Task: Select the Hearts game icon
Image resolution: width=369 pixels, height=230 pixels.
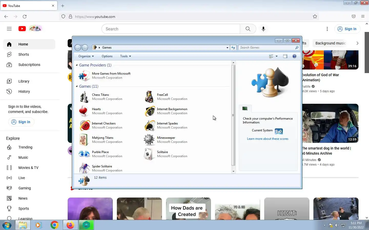Action: [84, 111]
